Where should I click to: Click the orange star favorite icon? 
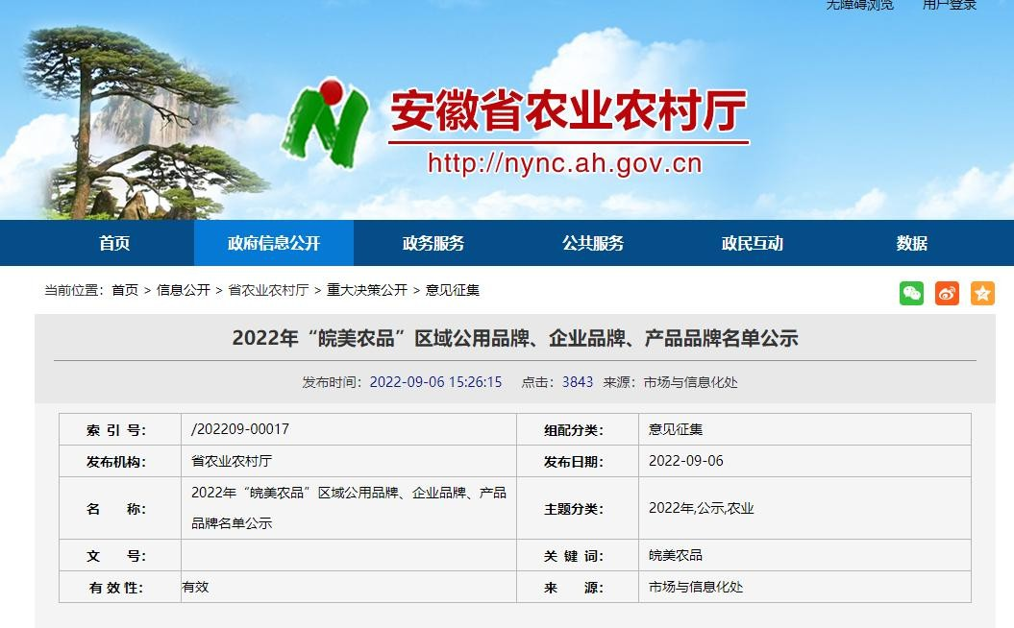[x=982, y=294]
